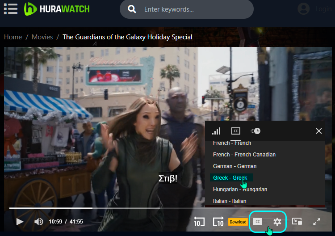
Task: Click the 10:59 current time display
Action: tap(55, 222)
